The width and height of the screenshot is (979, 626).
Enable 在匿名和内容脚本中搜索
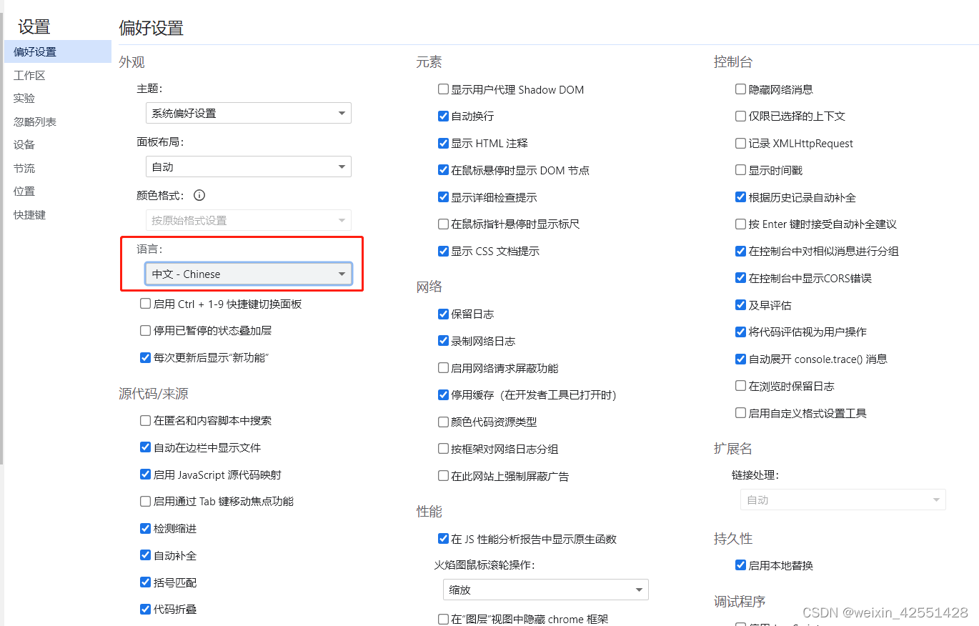[145, 420]
